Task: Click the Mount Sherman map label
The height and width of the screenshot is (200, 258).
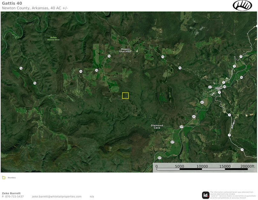Action: pos(125,50)
